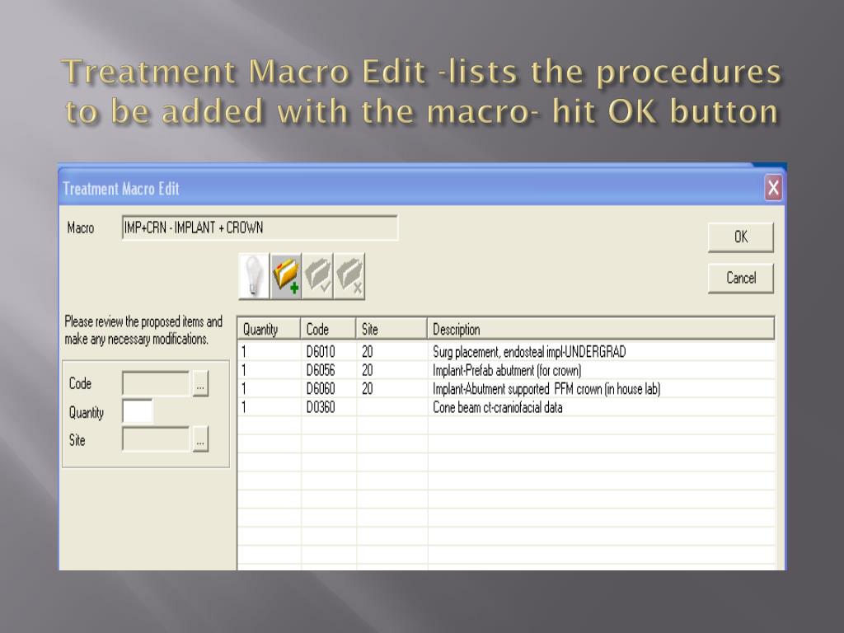Click the Code column header

pos(328,329)
